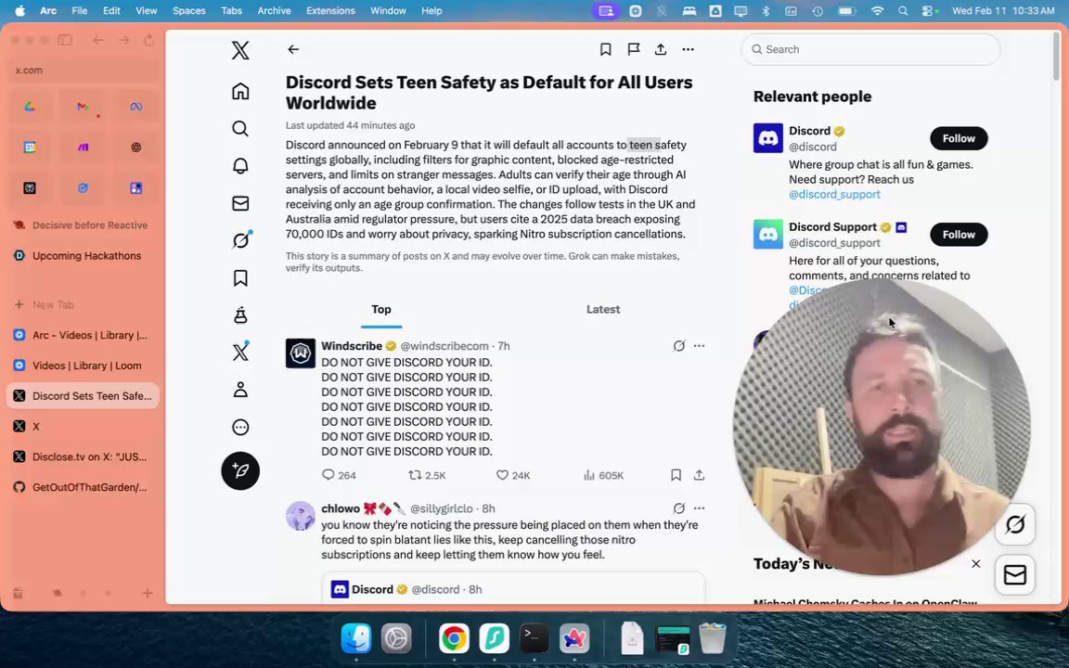The image size is (1069, 668).
Task: Switch to GetOutOfThatGarden GitHub tab
Action: (82, 487)
